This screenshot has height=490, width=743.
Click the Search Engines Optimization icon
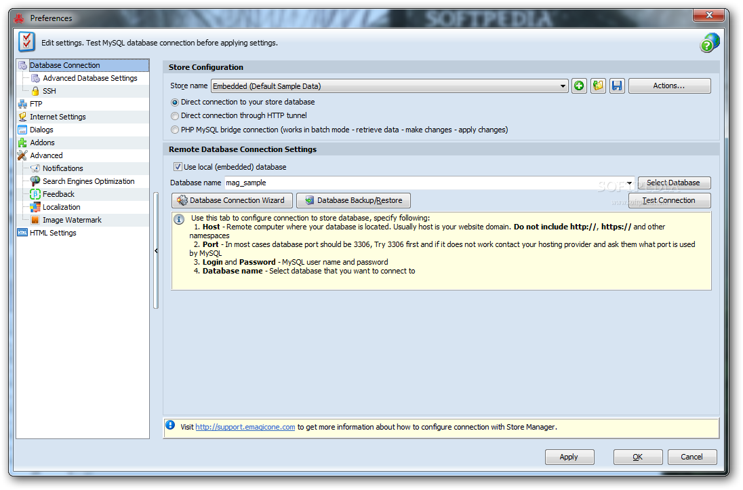pos(35,181)
